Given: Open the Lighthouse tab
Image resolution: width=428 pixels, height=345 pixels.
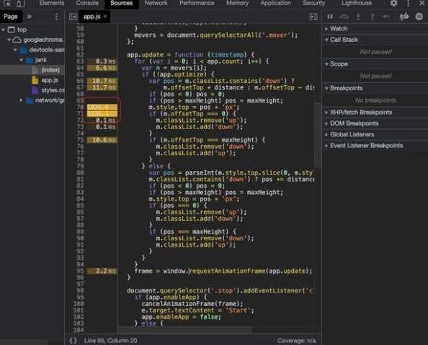Looking at the screenshot, I should tap(357, 4).
